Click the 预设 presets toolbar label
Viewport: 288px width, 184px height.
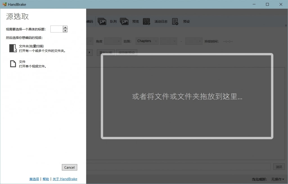186,21
